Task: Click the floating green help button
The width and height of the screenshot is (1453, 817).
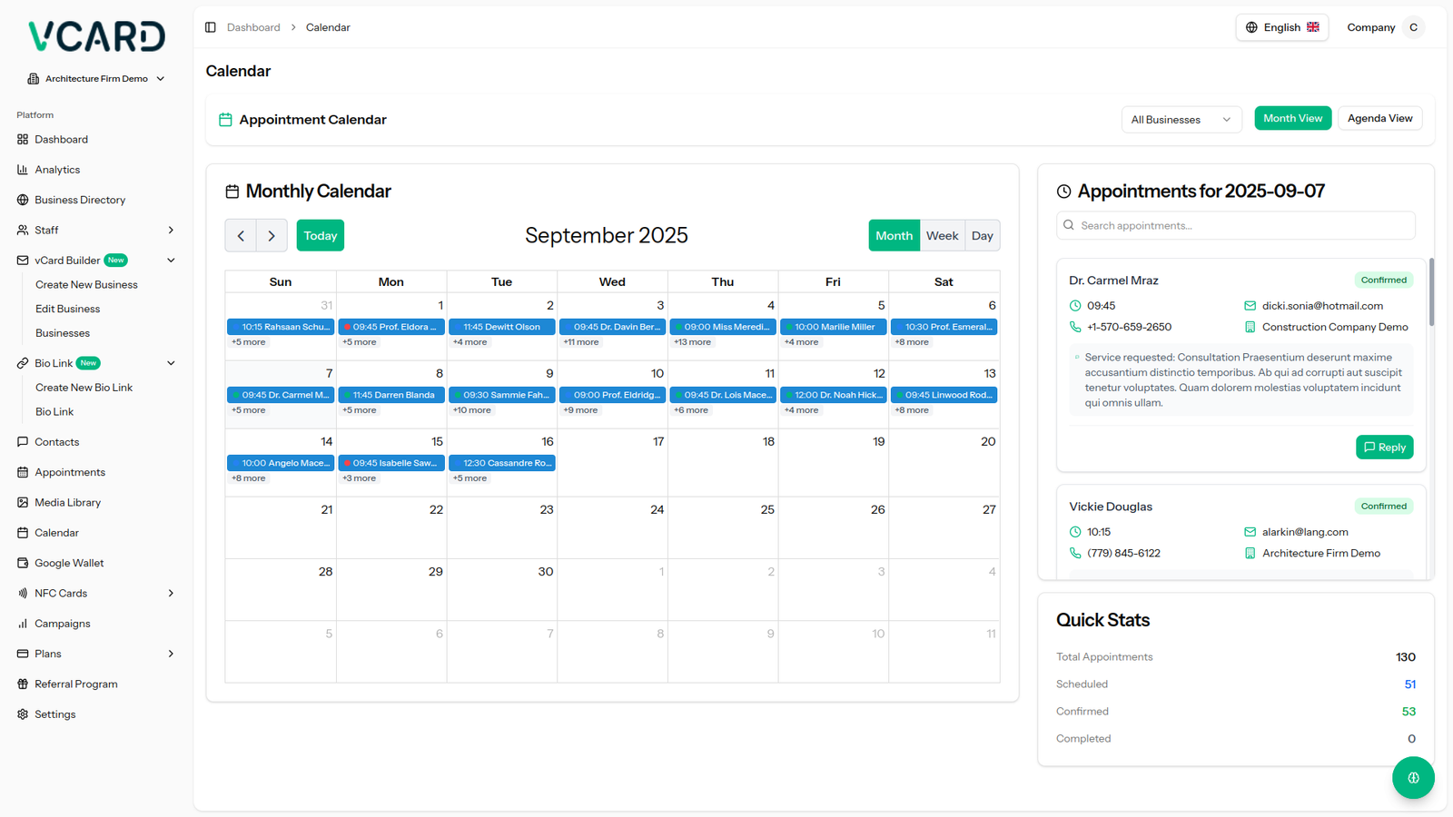Action: [x=1413, y=778]
